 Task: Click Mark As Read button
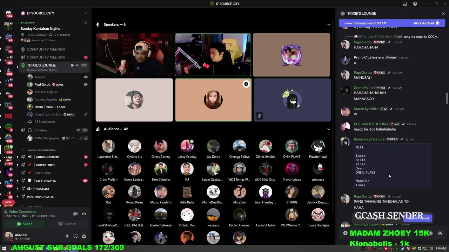pyautogui.click(x=426, y=23)
